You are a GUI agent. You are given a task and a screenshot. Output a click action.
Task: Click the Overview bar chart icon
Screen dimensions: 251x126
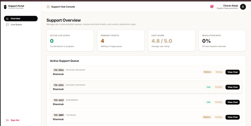click(7, 19)
